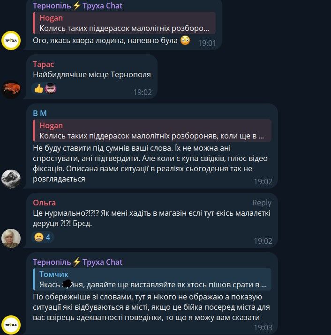Open the quoted Hogan reply in first message

tap(124, 23)
